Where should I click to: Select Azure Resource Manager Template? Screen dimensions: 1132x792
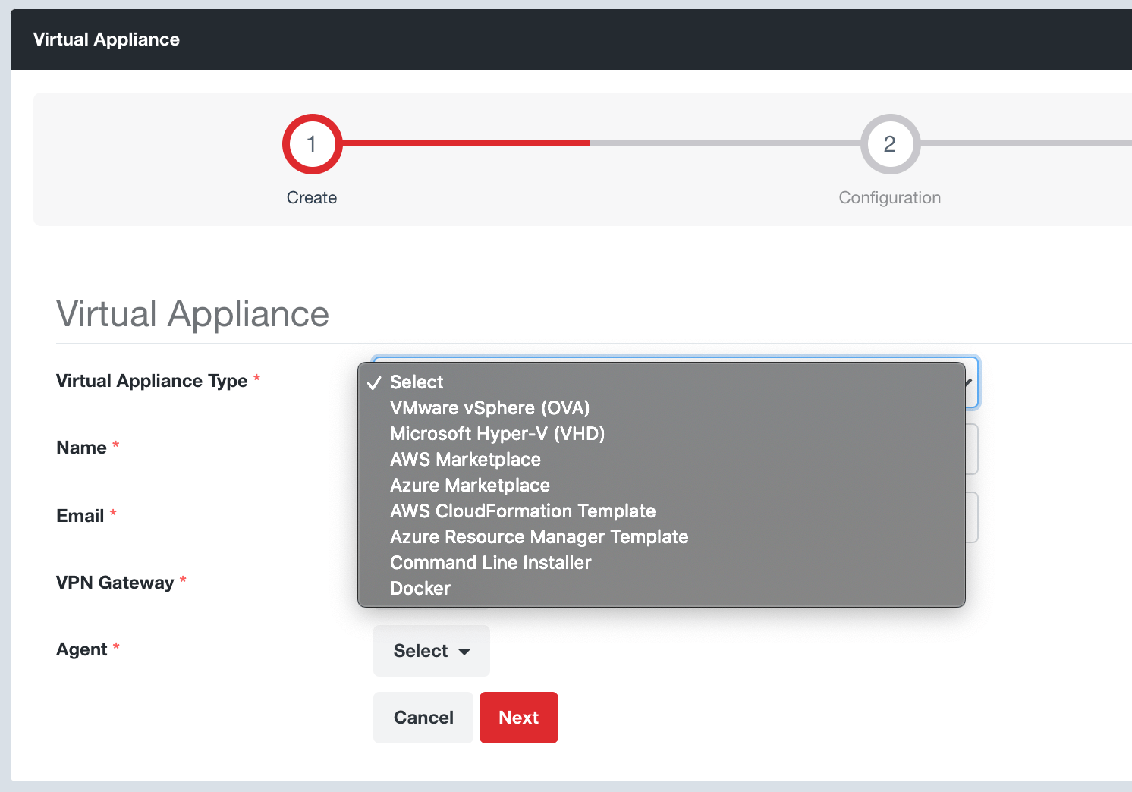click(x=661, y=537)
